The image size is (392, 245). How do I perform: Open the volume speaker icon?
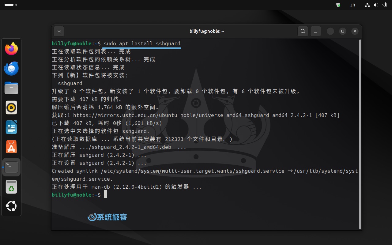tap(376, 5)
